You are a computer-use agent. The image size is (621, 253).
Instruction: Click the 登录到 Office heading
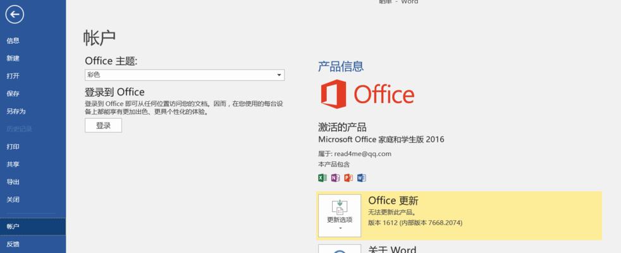click(x=114, y=92)
